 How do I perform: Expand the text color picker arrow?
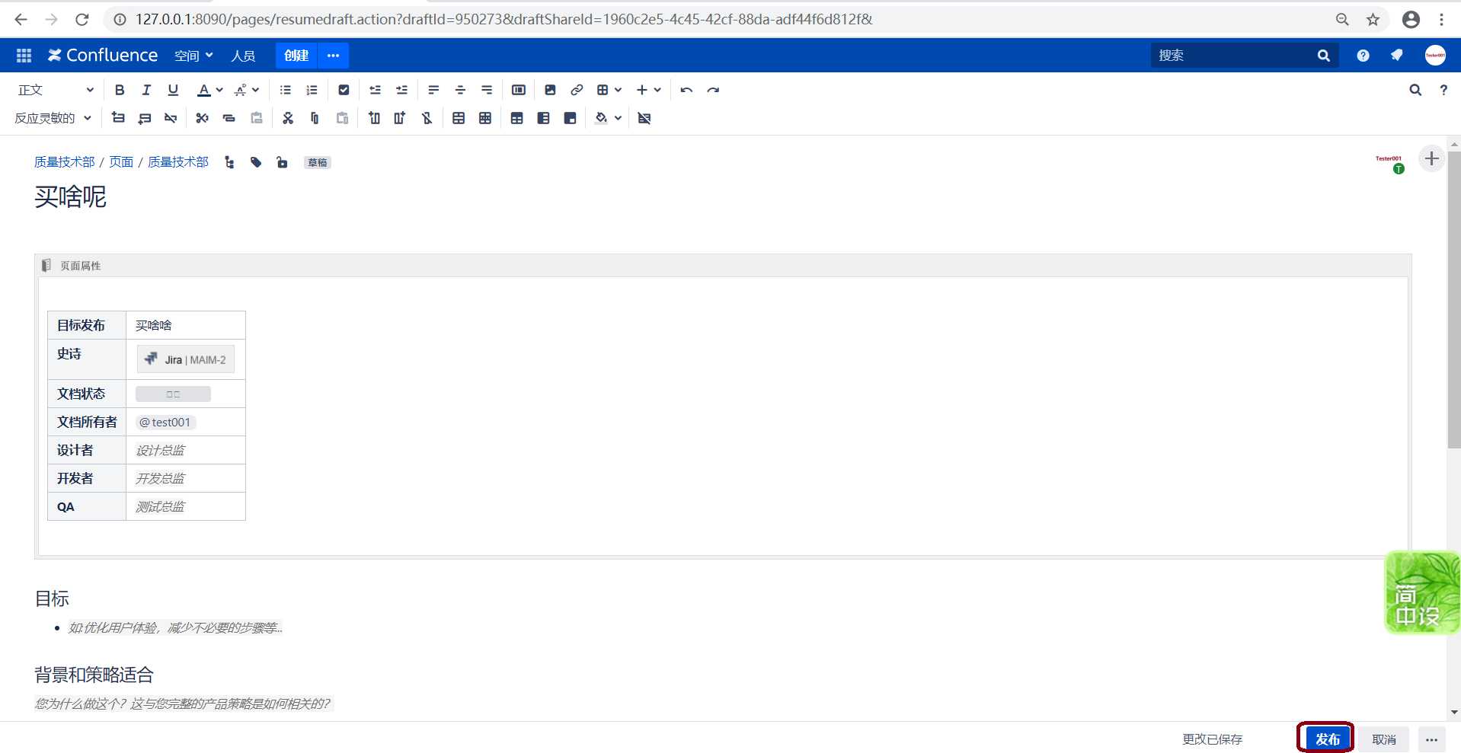(x=219, y=90)
